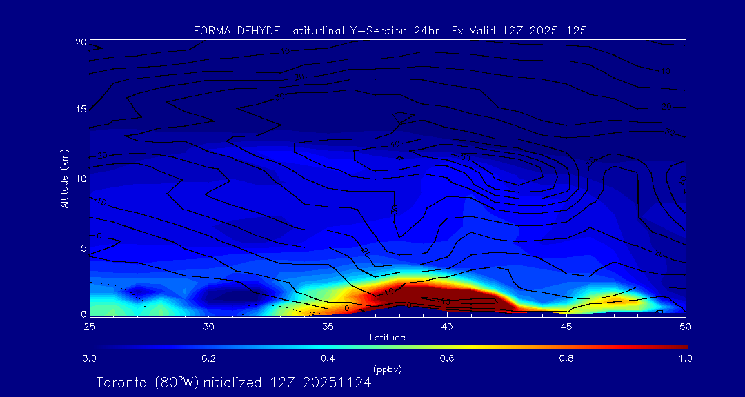
Task: Click the 'Initialized 12Z 20251124' text
Action: point(284,383)
